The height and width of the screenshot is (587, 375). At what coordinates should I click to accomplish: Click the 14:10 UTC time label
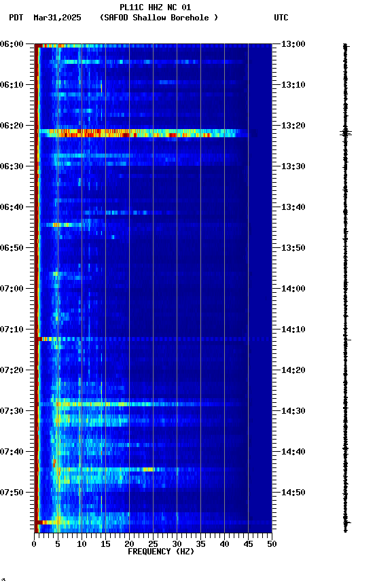click(293, 330)
